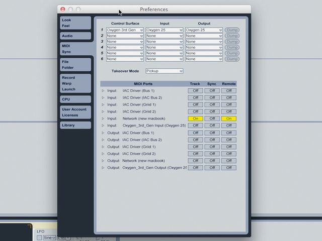Click Dump button in row 5

tap(232, 53)
